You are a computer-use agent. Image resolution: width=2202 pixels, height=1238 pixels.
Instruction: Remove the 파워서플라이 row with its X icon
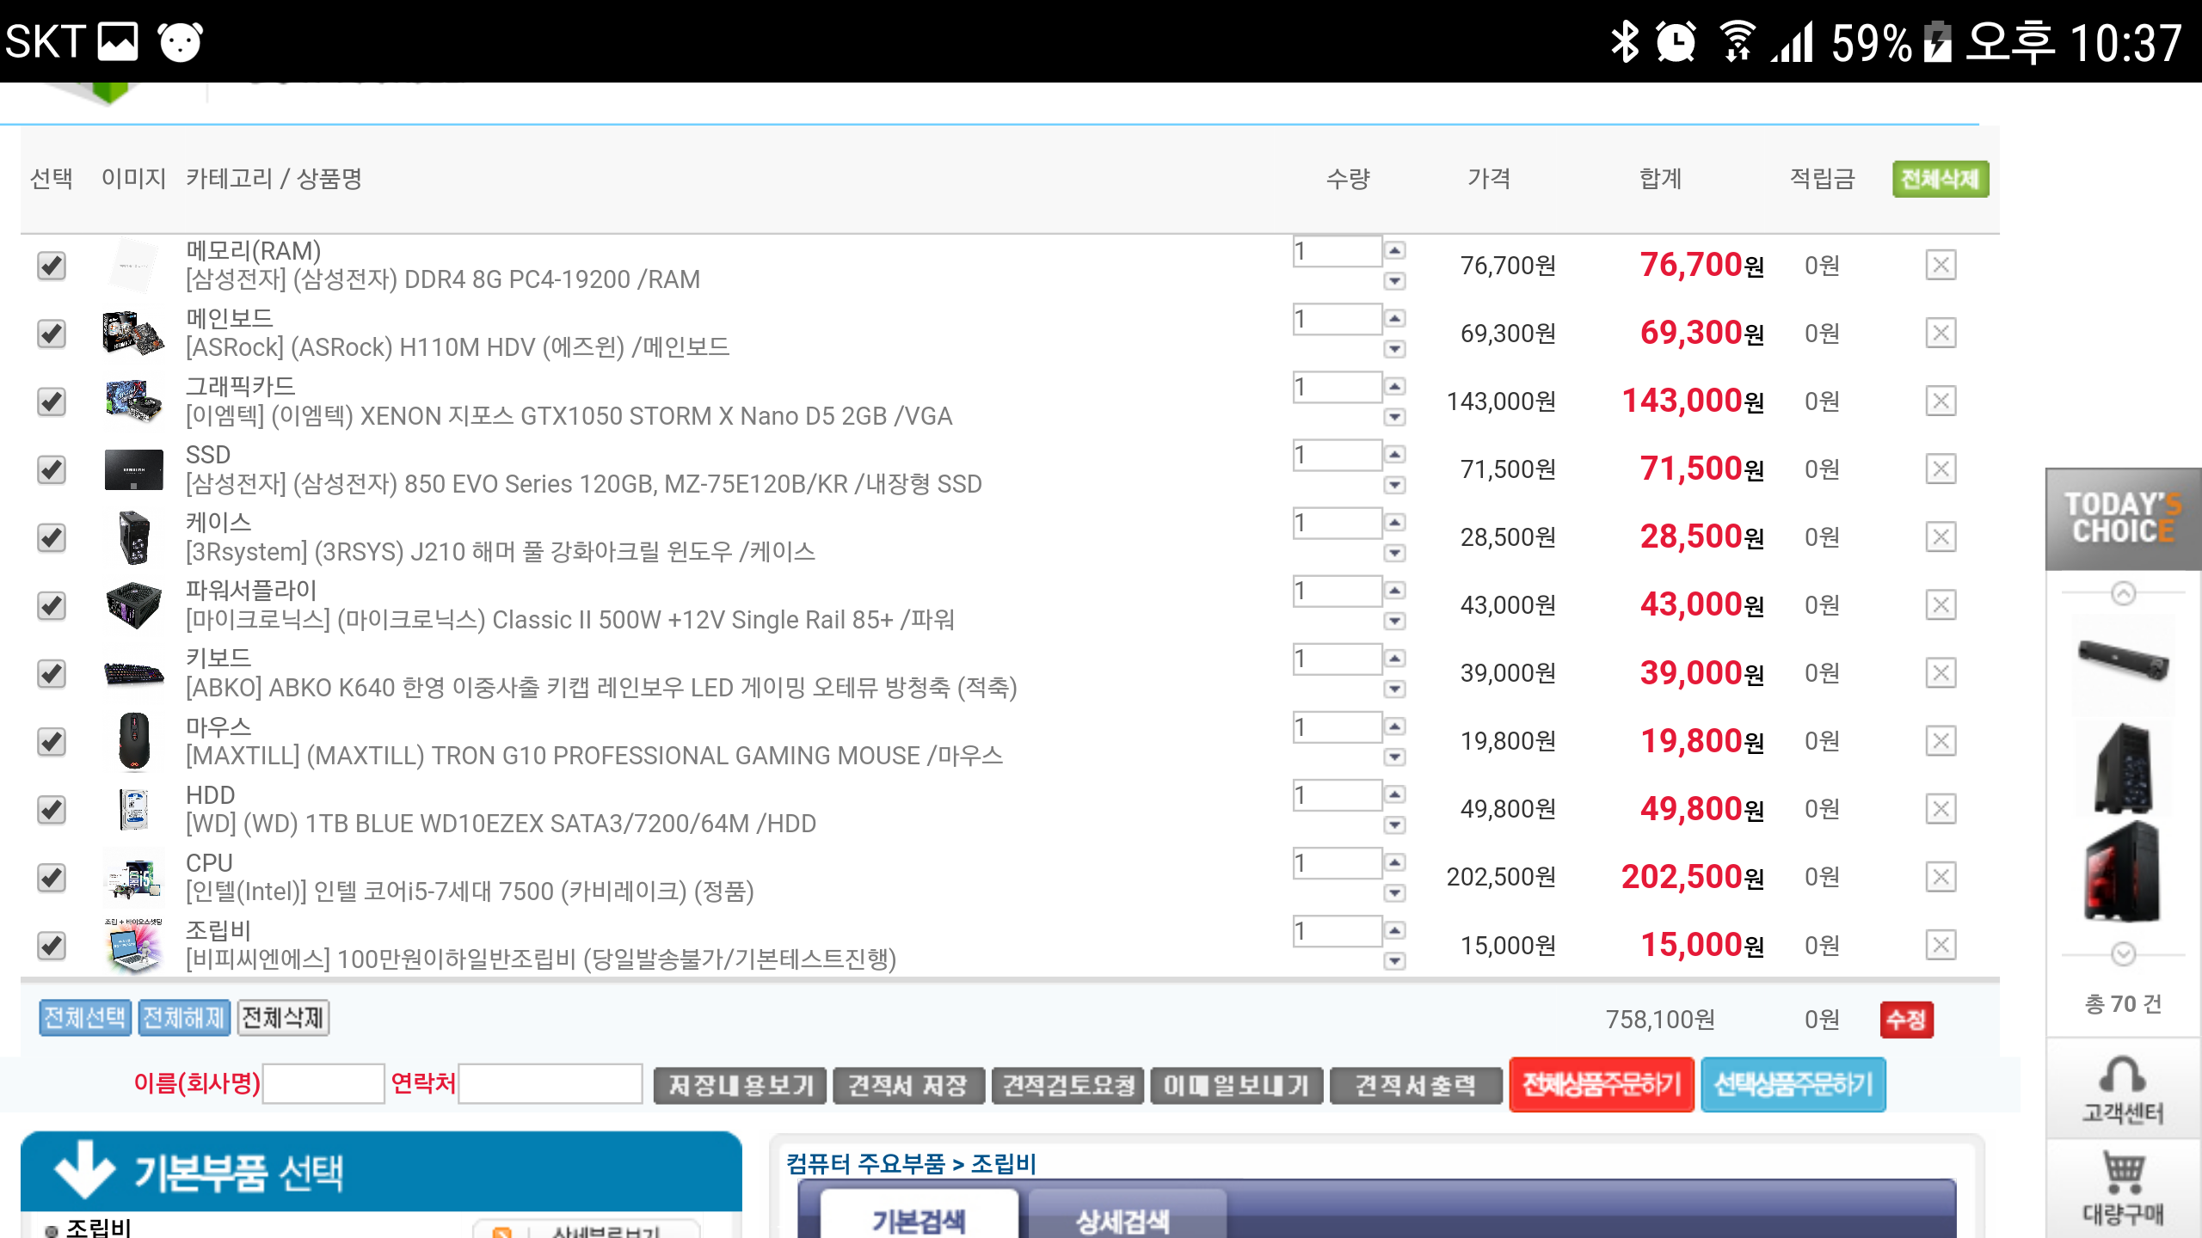pyautogui.click(x=1941, y=604)
